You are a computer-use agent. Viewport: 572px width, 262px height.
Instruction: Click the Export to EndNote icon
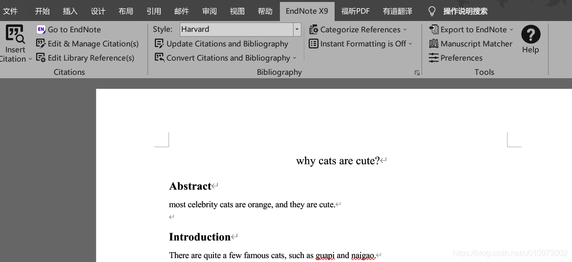434,29
